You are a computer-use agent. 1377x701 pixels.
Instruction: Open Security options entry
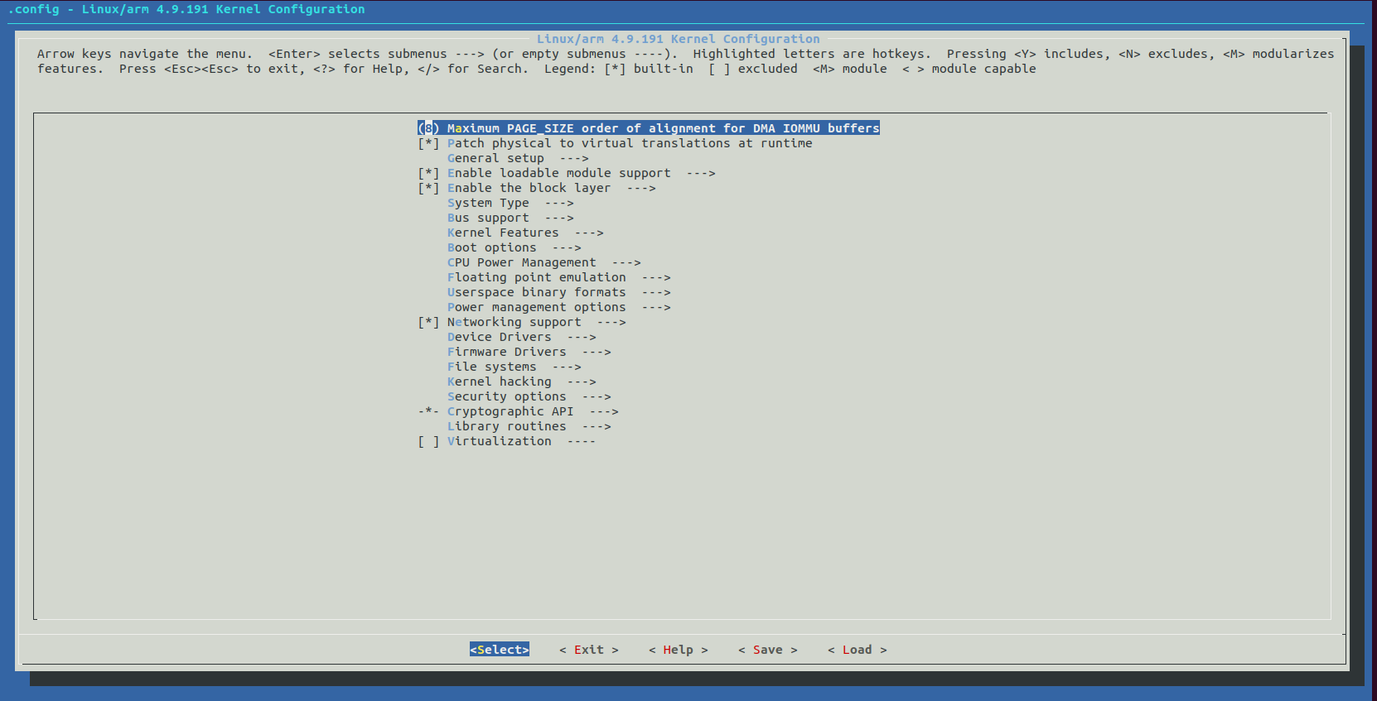pos(506,396)
